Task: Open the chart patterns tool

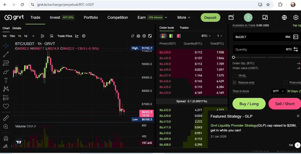Action: pos(6,89)
